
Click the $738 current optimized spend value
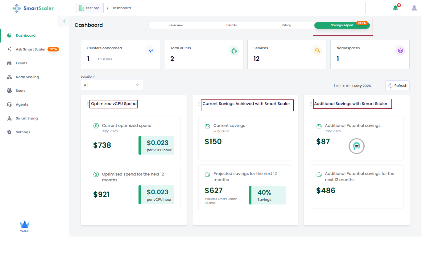102,145
